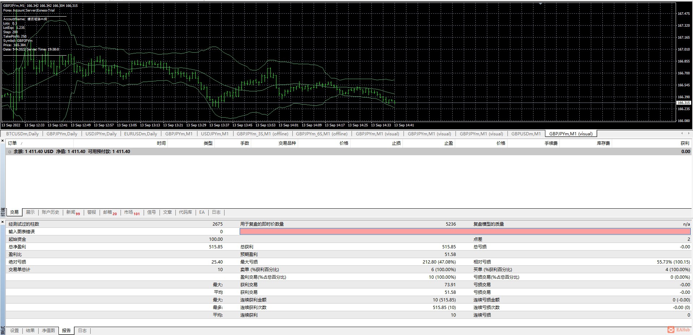Viewport: 693px width, 335px height.
Task: Open the 代码库 terminal tab
Action: click(186, 212)
